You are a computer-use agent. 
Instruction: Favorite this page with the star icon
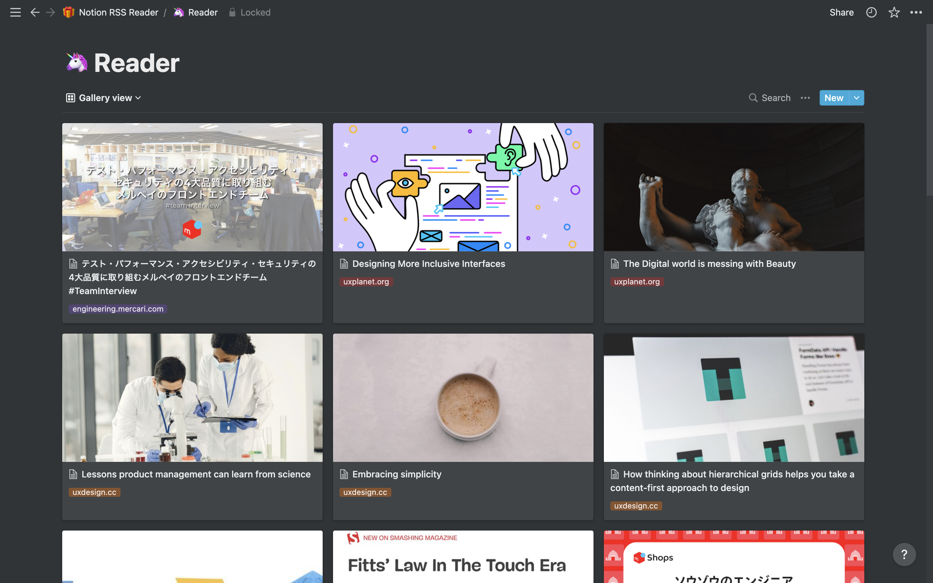pyautogui.click(x=894, y=12)
